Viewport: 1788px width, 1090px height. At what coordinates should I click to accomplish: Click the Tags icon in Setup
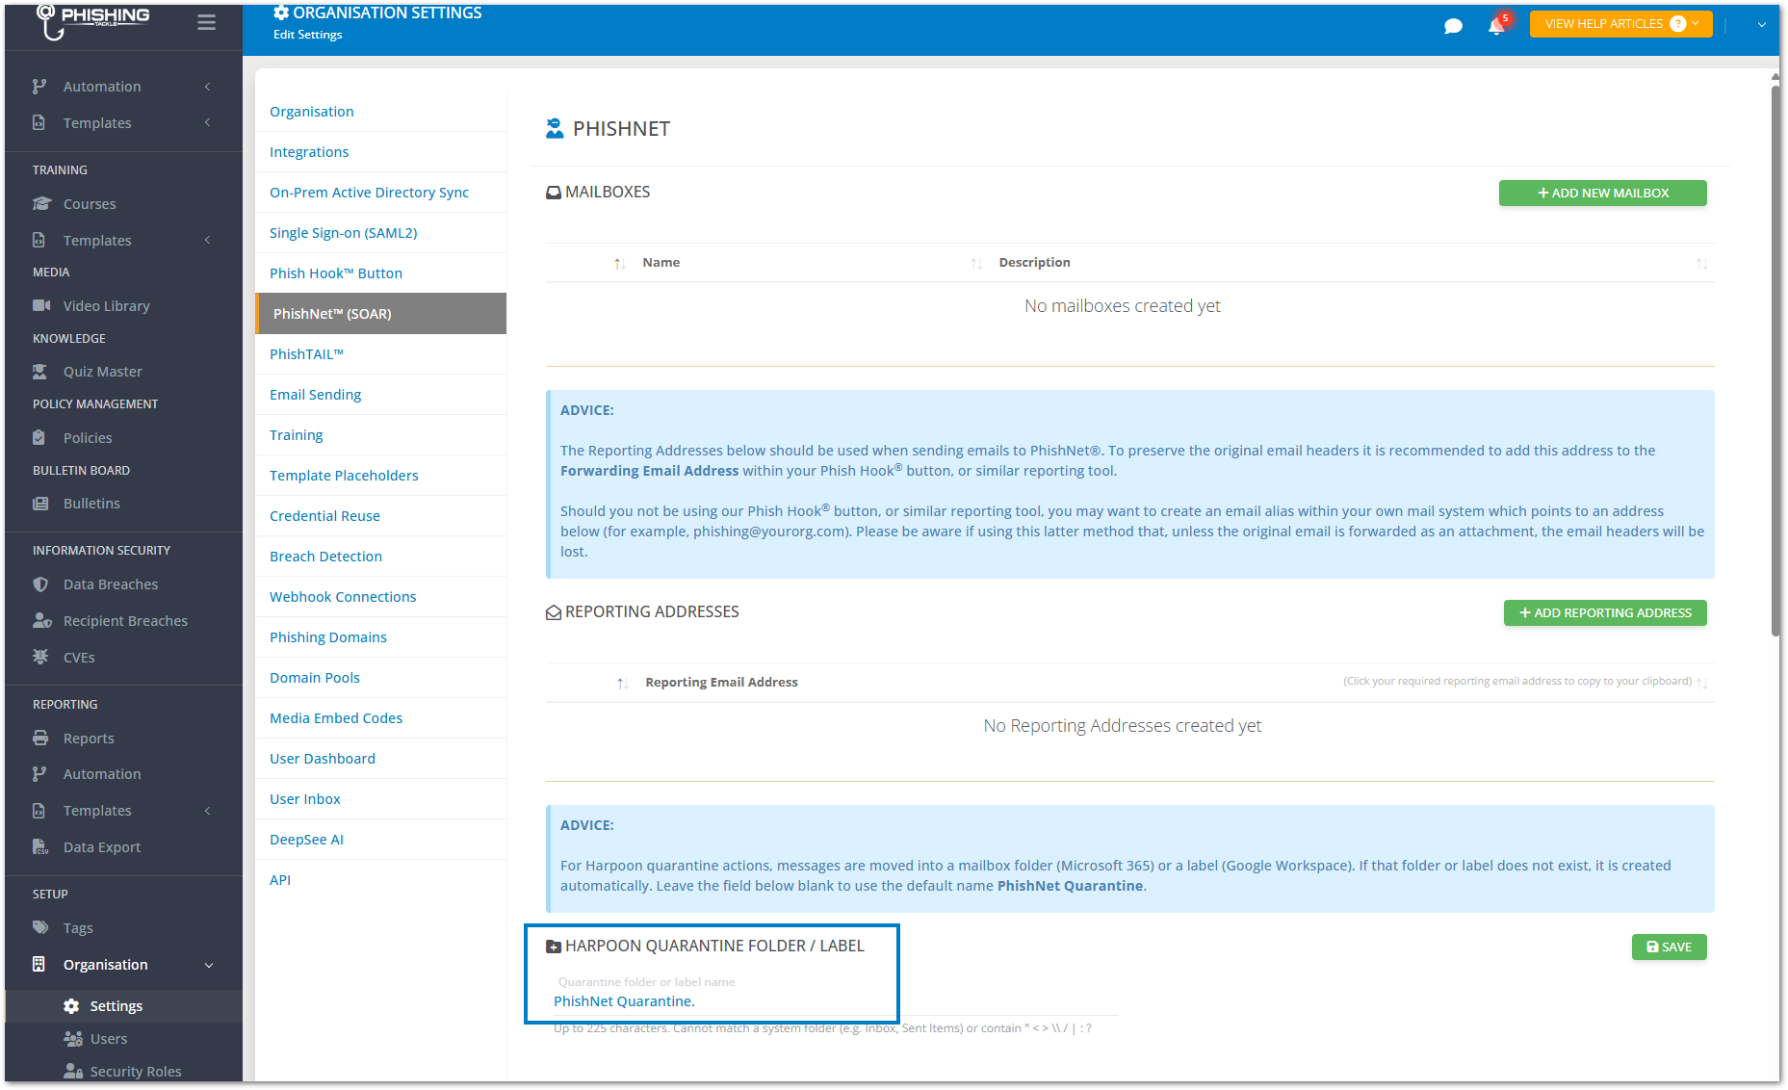tap(40, 928)
